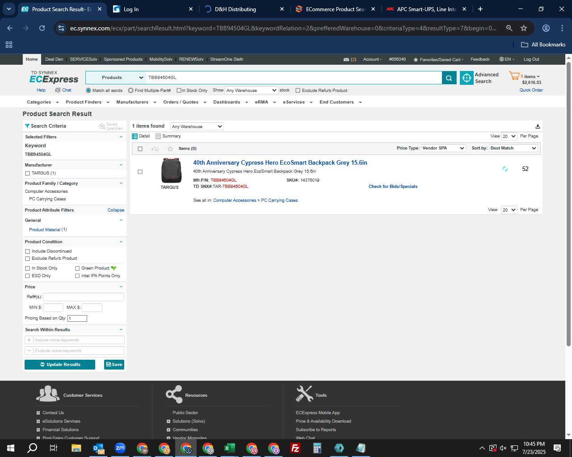Open the Products search-type dropdown
This screenshot has width=572, height=457.
(115, 78)
